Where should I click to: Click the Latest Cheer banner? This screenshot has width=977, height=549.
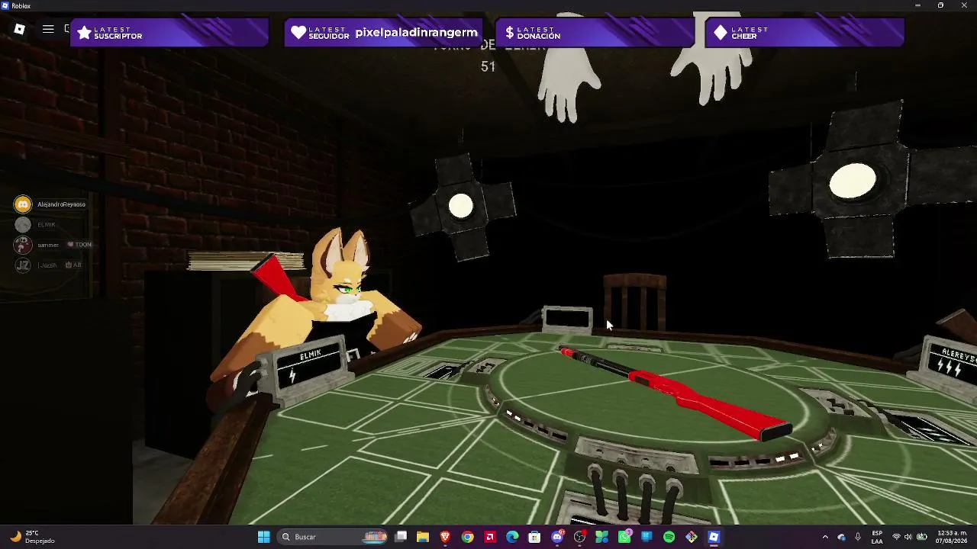[x=804, y=33]
